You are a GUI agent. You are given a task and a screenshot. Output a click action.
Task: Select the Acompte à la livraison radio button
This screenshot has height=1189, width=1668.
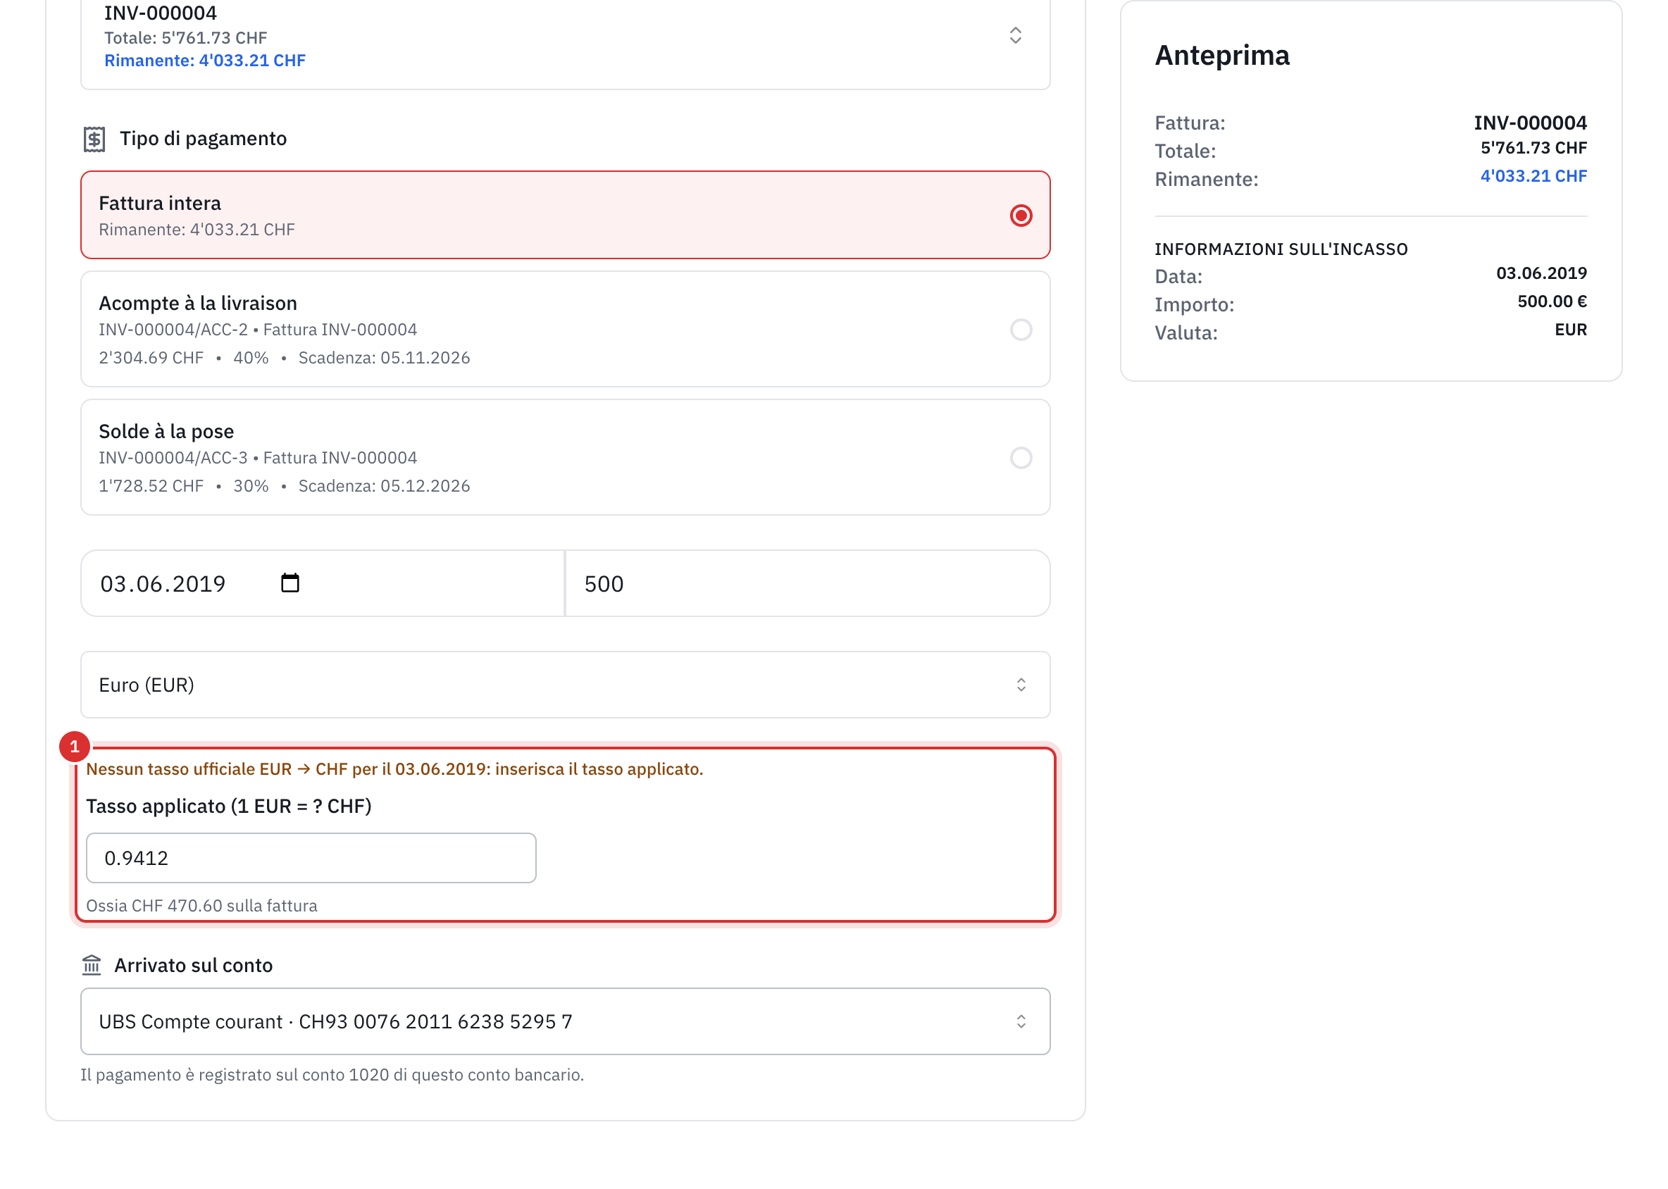[x=1021, y=330]
